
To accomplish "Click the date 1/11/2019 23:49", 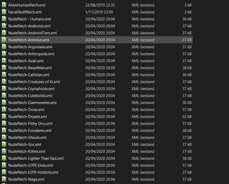I will [x=99, y=12].
